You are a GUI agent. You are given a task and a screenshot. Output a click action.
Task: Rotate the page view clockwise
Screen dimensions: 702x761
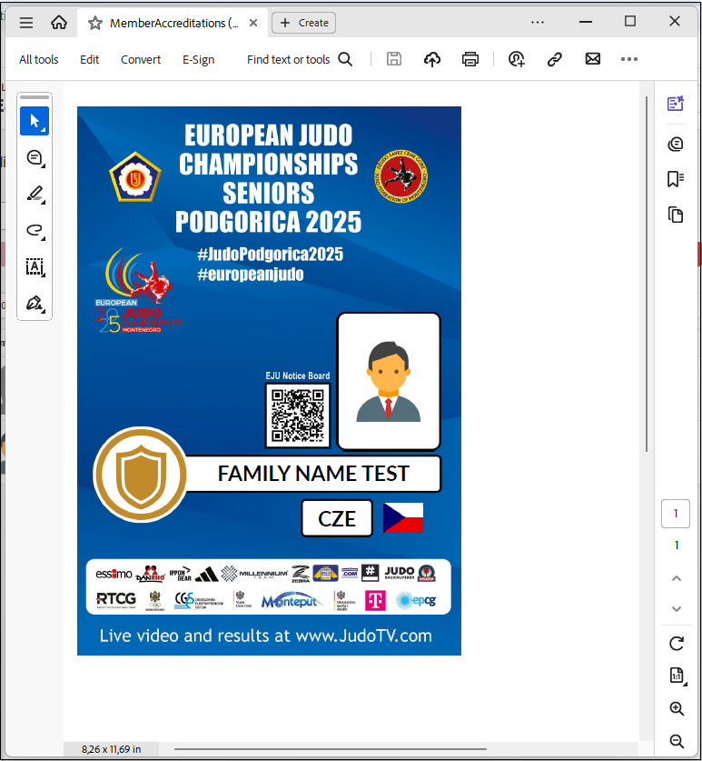[676, 644]
